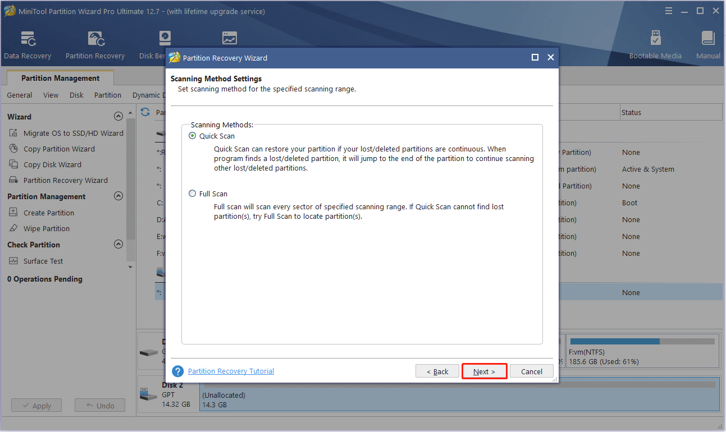Click Wipe Partition label
Screen dimensions: 726x432
pyautogui.click(x=47, y=228)
